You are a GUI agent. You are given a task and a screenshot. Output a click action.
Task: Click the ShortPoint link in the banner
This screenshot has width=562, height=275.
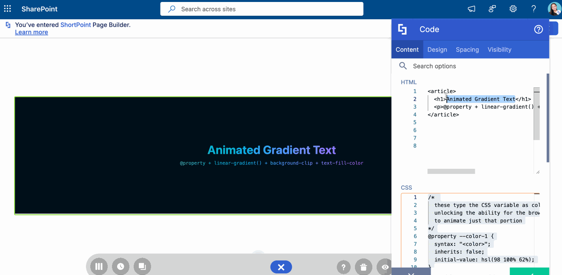click(76, 25)
